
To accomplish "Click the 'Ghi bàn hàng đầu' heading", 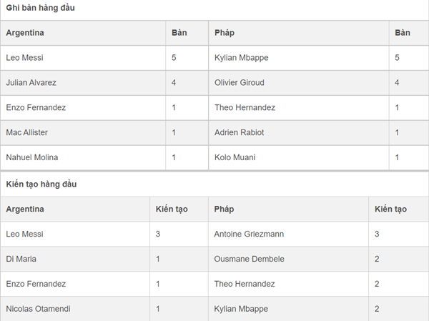I will pos(40,8).
